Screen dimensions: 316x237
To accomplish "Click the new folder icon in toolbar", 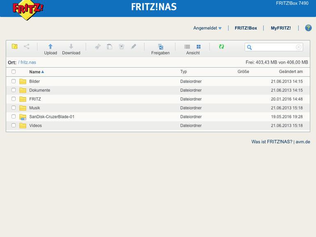I will [x=14, y=46].
